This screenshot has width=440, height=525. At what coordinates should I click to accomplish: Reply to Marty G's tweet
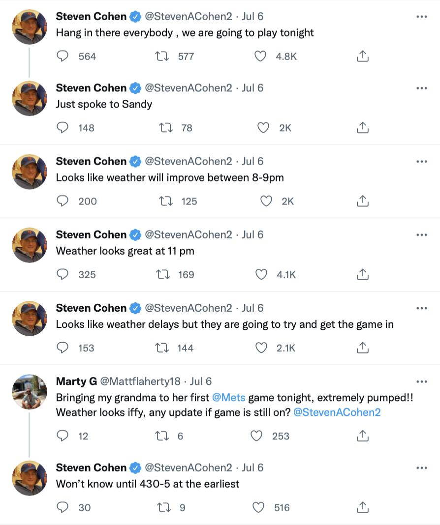tap(63, 436)
